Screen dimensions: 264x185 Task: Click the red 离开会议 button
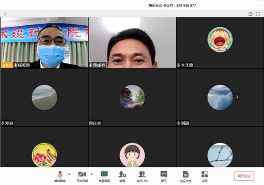pos(244,176)
